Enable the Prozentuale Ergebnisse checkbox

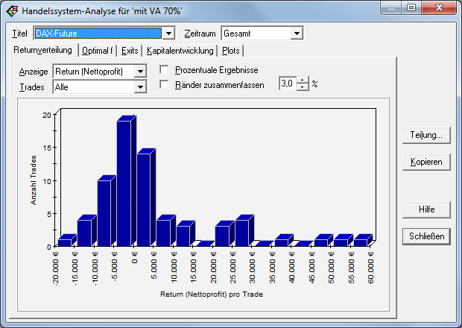pyautogui.click(x=165, y=69)
